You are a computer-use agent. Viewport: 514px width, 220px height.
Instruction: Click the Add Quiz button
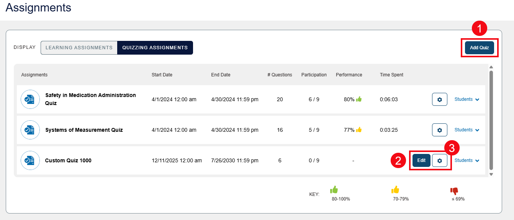pyautogui.click(x=480, y=47)
